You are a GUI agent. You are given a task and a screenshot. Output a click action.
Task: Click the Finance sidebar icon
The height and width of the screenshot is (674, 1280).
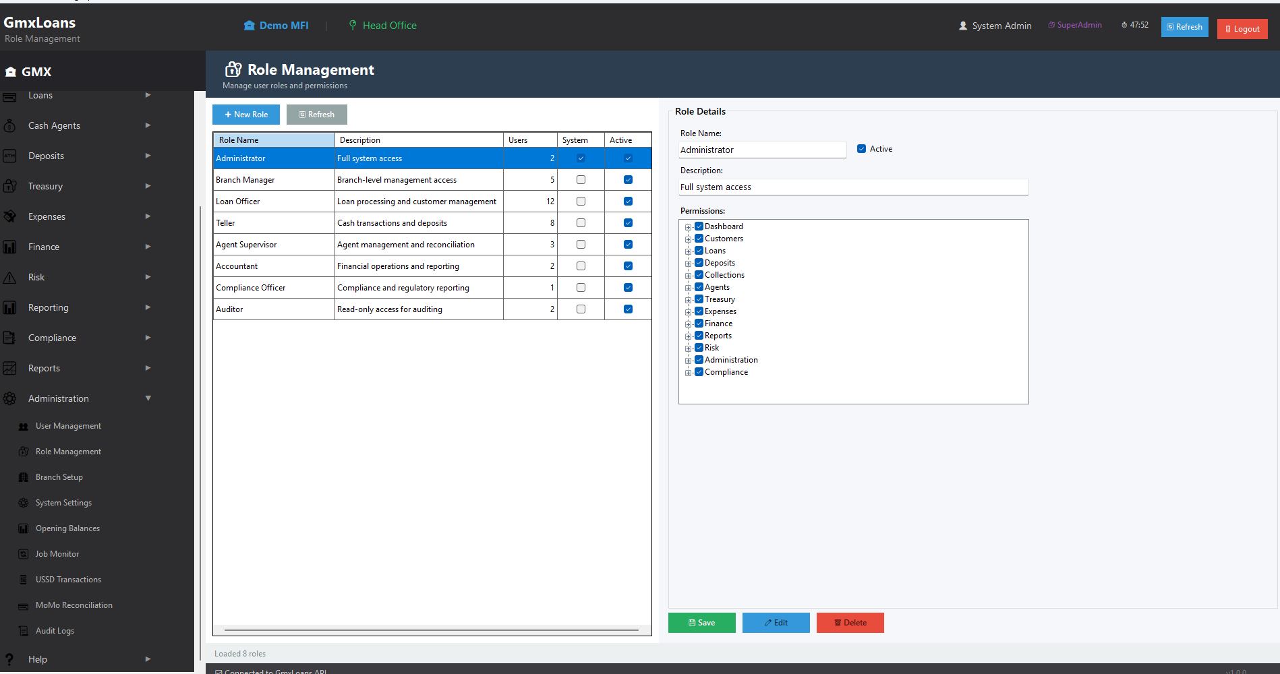(x=9, y=247)
